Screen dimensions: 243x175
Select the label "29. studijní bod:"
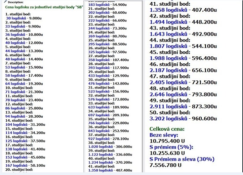pyautogui.click(x=102, y=72)
